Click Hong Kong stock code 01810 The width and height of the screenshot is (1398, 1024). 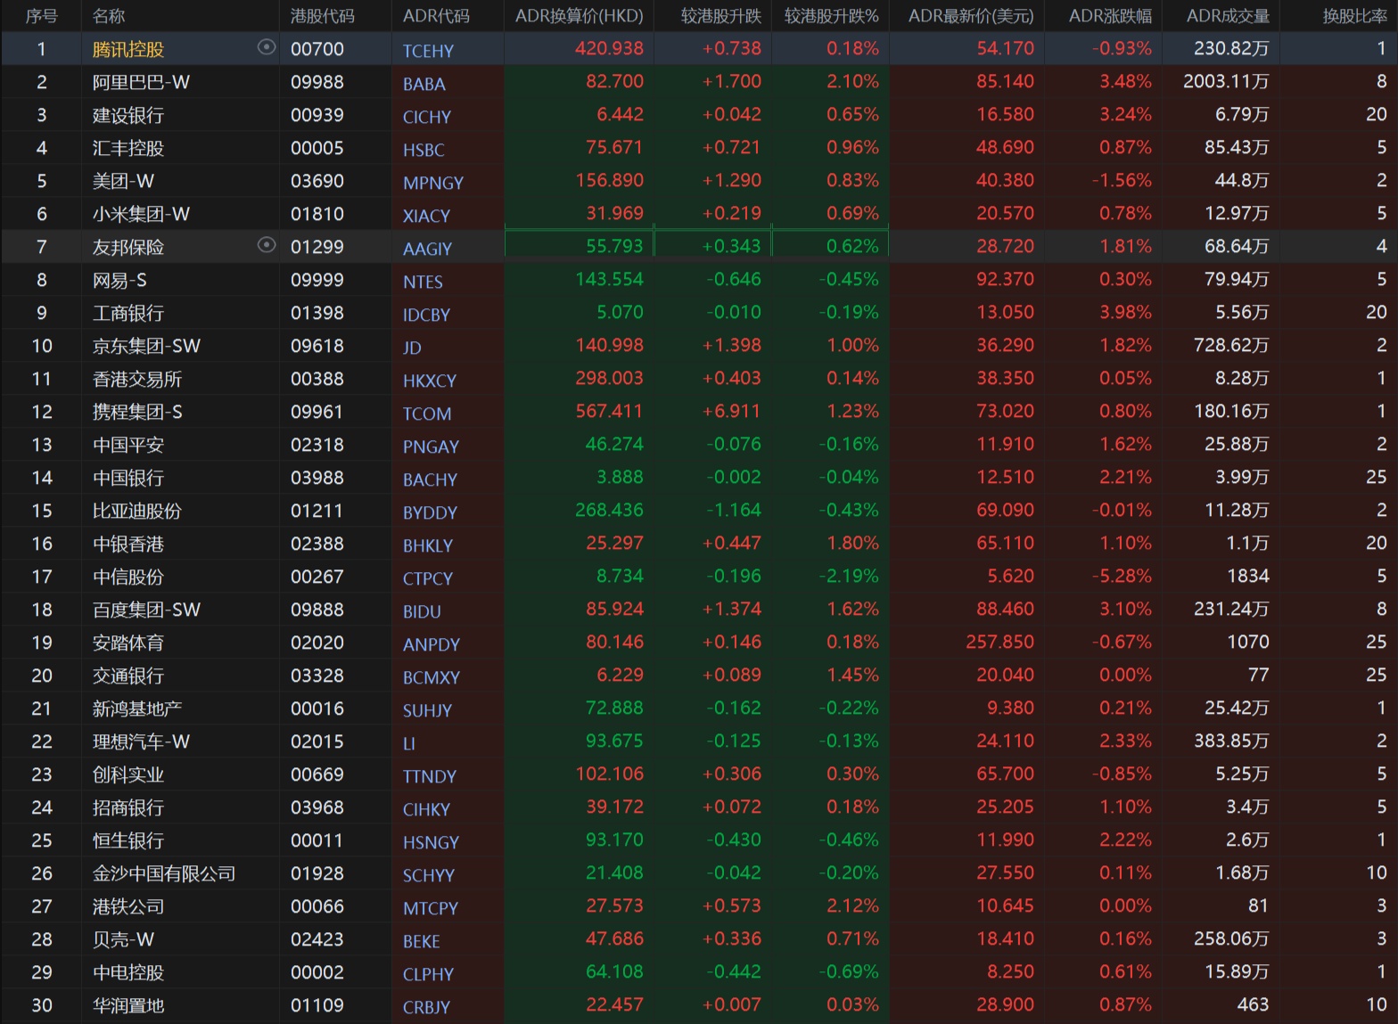click(x=317, y=214)
